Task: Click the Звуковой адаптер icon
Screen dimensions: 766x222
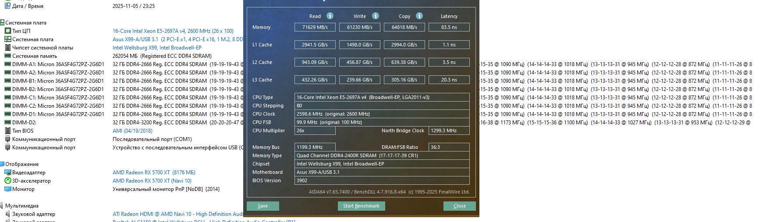Action: [x=7, y=214]
